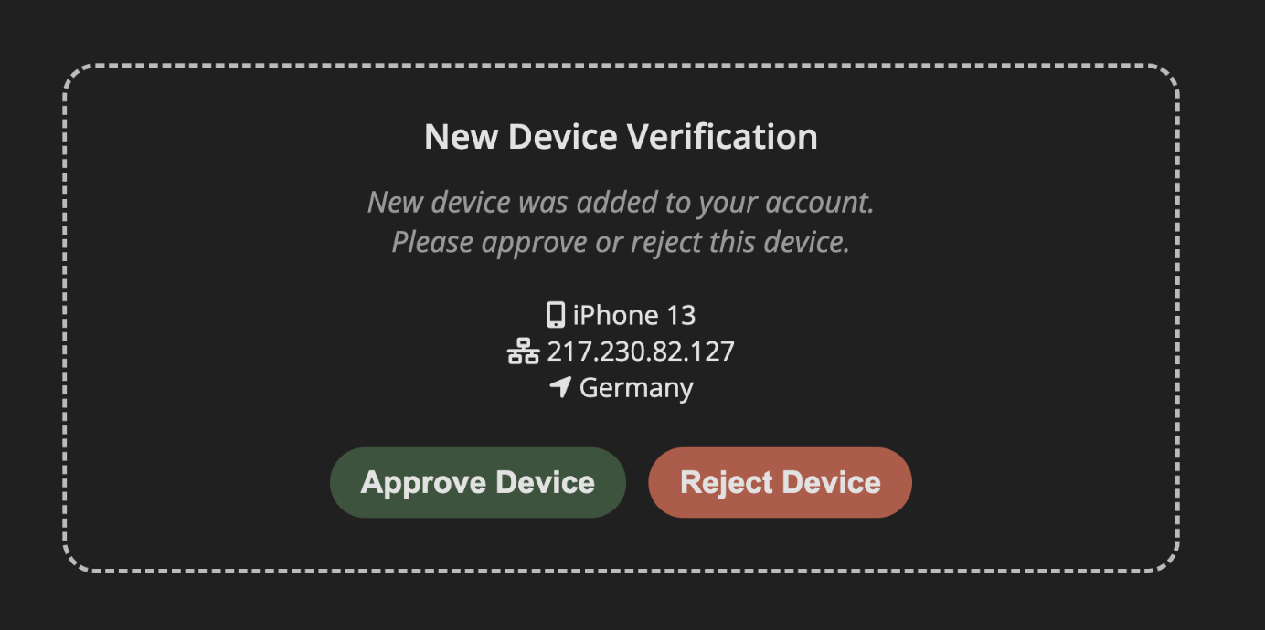Screen dimensions: 1265x630
Task: Click the dashed border of the verification card
Action: pyautogui.click(x=621, y=67)
